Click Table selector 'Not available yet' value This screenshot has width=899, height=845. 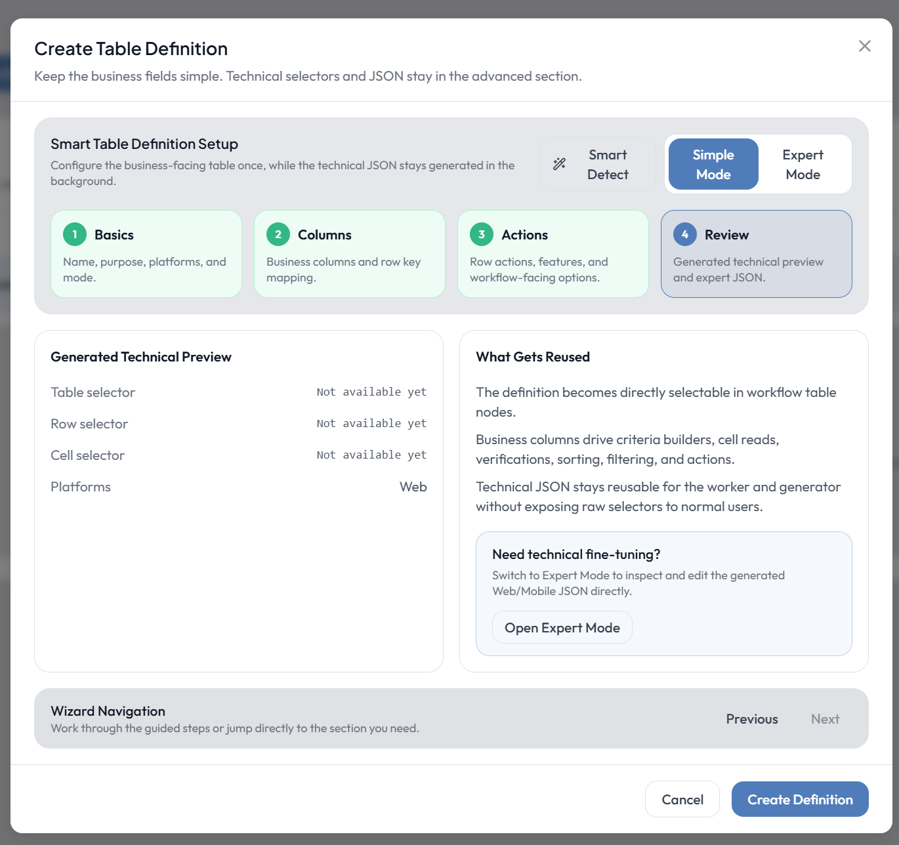tap(371, 392)
